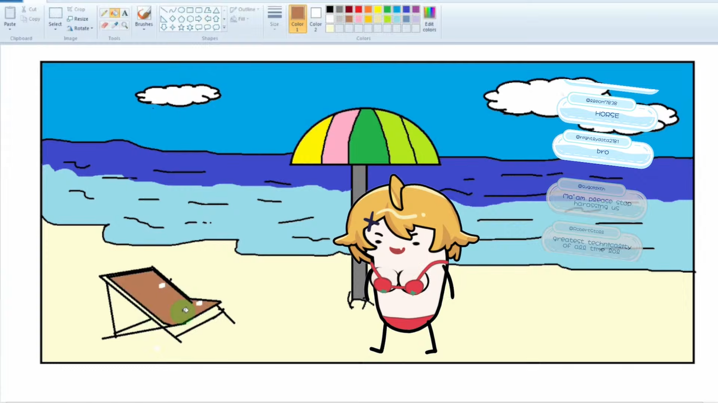The image size is (718, 403).
Task: Choose the Pentagon shape
Action: pyautogui.click(x=181, y=19)
